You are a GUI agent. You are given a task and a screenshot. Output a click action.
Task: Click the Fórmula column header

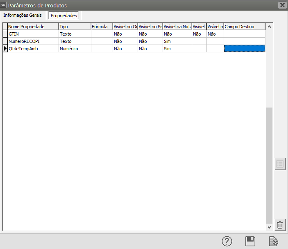pos(101,27)
